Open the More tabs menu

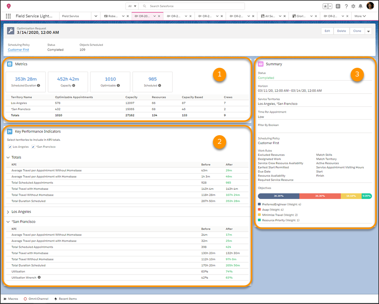pyautogui.click(x=360, y=16)
